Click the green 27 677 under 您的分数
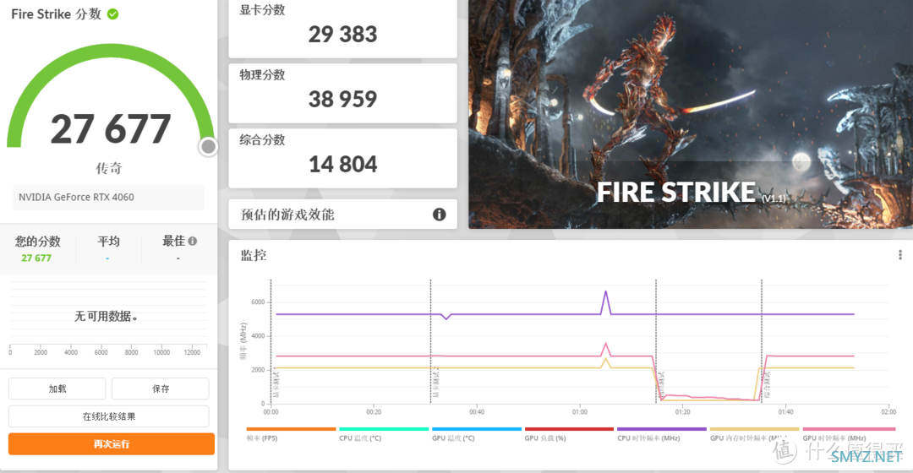Viewport: 913px width, 473px height. [36, 258]
